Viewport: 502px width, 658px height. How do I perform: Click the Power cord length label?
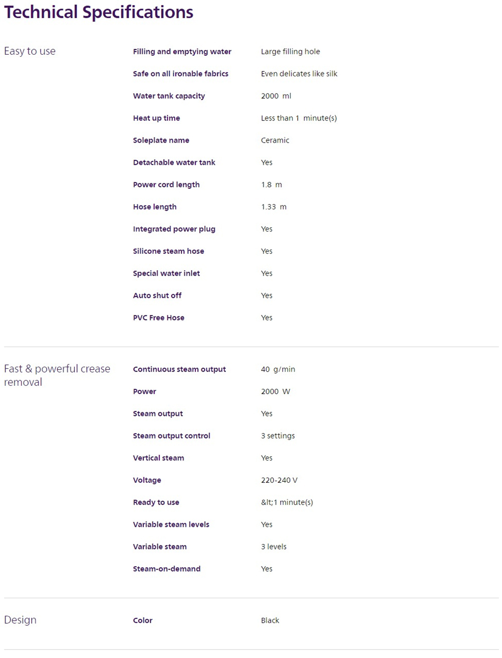[x=166, y=184]
